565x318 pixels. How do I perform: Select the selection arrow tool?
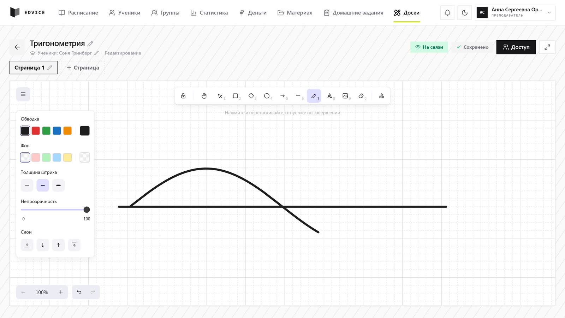220,96
